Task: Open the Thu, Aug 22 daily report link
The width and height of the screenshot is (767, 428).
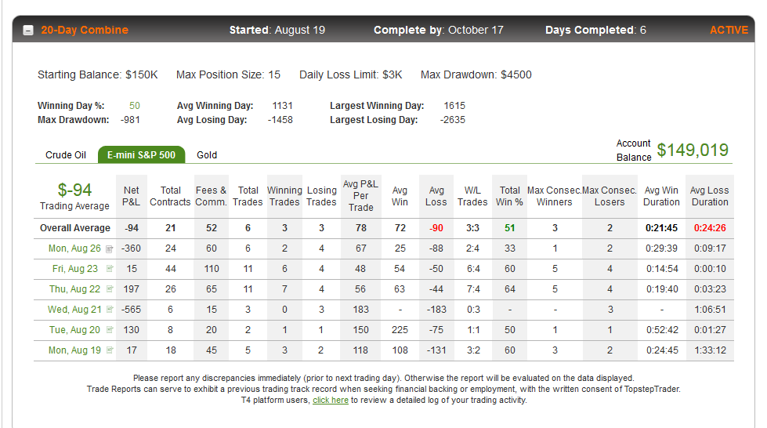Action: tap(74, 289)
